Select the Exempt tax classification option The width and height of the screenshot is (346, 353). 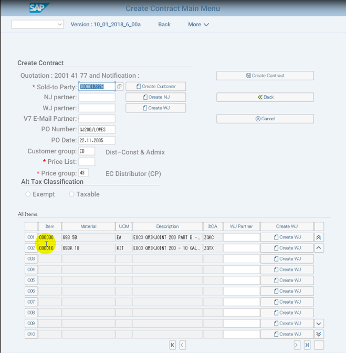(28, 194)
